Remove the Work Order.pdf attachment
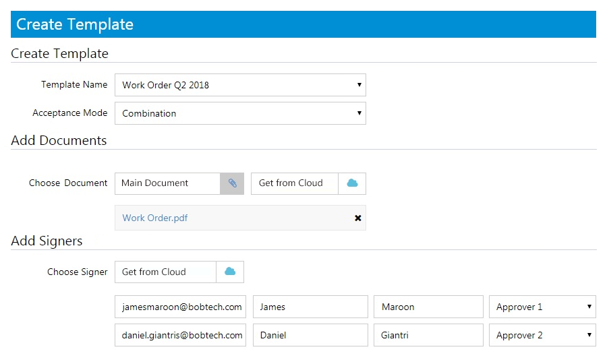The height and width of the screenshot is (364, 607). pyautogui.click(x=358, y=218)
